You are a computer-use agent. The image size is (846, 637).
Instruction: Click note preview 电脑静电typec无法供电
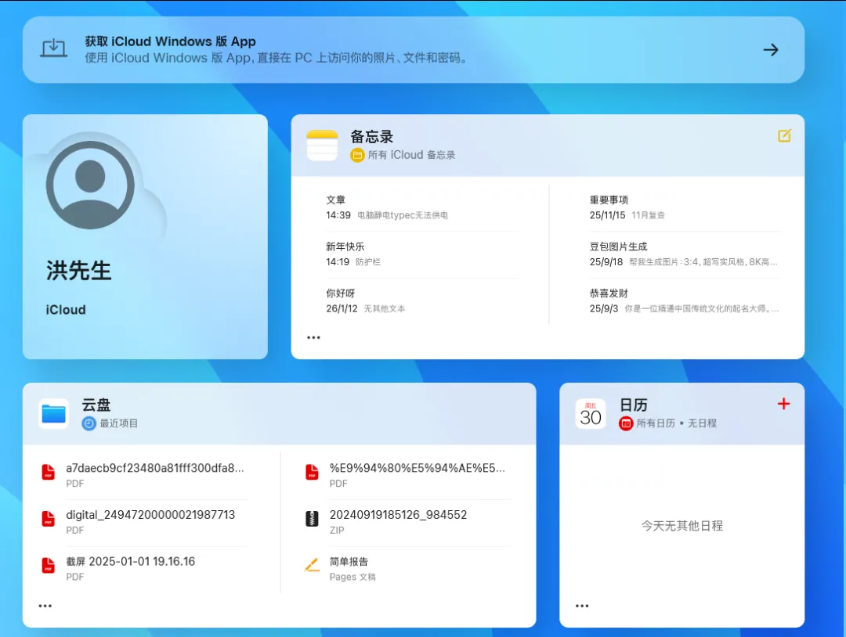point(403,215)
